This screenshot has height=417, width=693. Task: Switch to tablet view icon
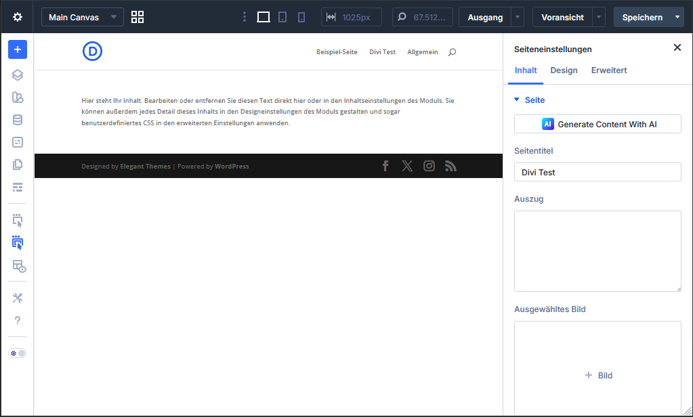pyautogui.click(x=282, y=17)
